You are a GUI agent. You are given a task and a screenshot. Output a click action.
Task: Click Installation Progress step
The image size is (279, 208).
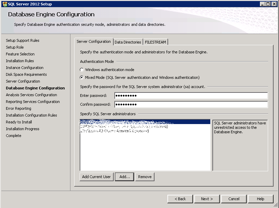22,129
